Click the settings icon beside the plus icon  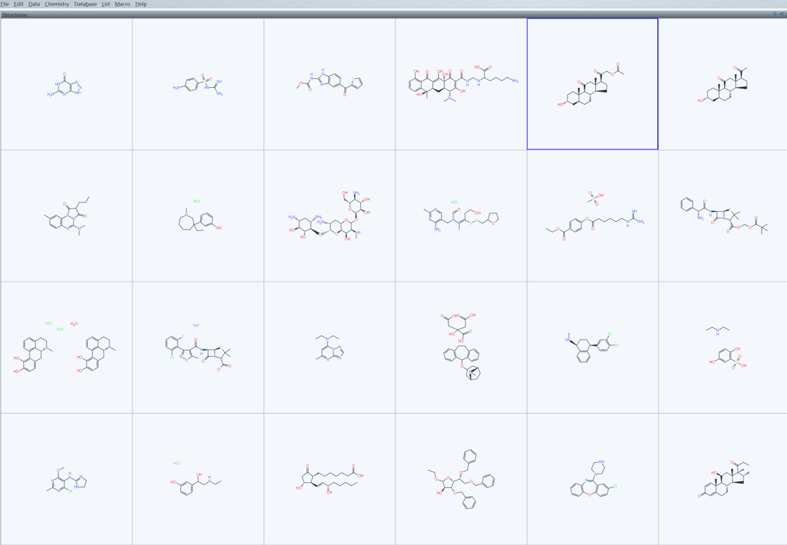[x=782, y=14]
